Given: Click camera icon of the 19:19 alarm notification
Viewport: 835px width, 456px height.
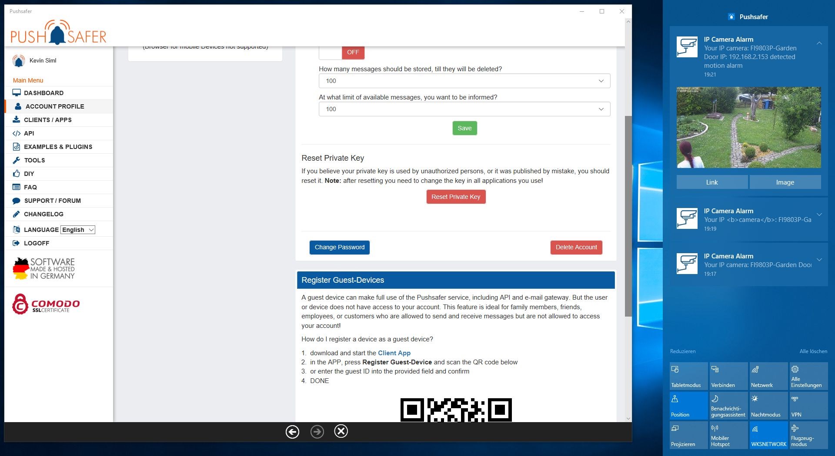Looking at the screenshot, I should (x=687, y=218).
